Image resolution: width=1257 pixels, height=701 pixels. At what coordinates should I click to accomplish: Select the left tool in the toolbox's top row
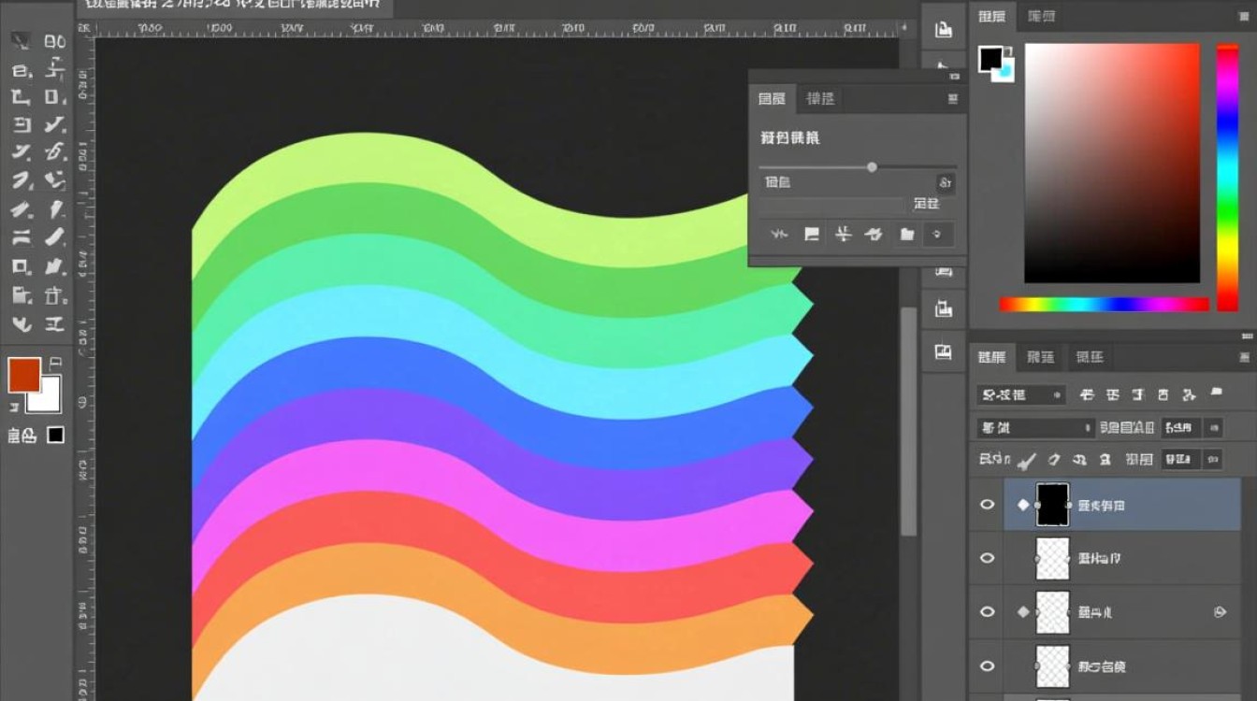tap(21, 41)
